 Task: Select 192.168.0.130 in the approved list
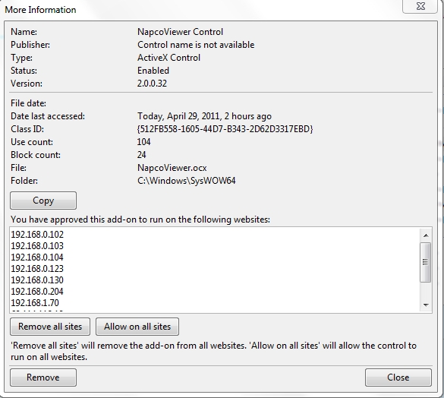37,280
